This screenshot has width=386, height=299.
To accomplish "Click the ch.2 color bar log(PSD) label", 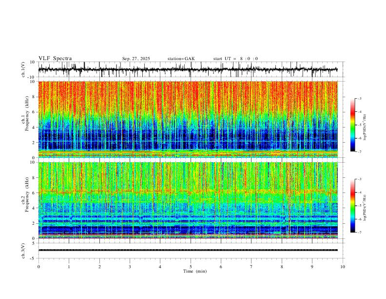I will tap(365, 208).
